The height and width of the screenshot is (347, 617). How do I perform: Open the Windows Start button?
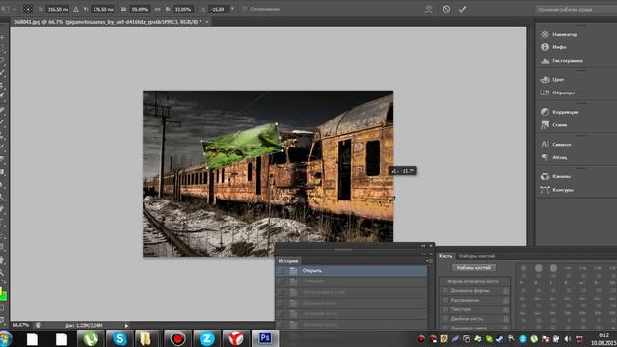pos(5,338)
